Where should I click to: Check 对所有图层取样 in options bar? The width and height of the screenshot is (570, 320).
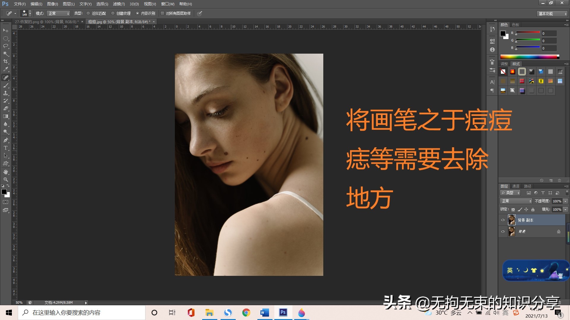click(x=162, y=13)
